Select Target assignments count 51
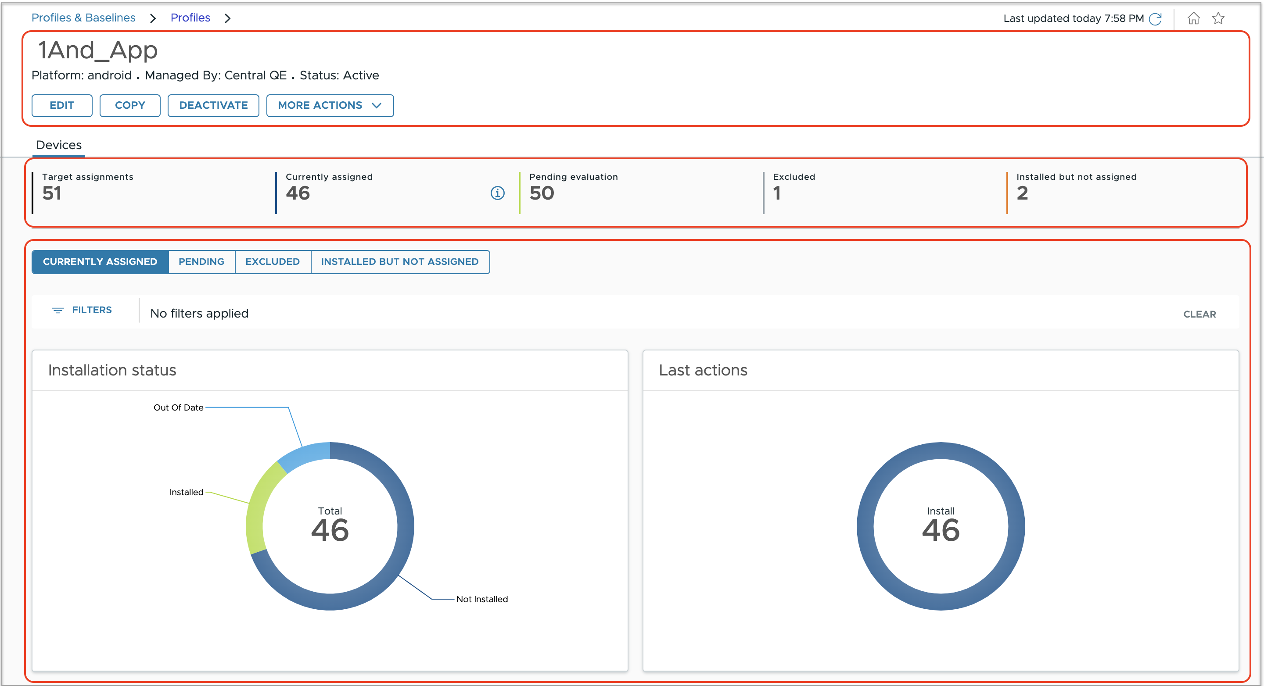The height and width of the screenshot is (686, 1264). 51,193
